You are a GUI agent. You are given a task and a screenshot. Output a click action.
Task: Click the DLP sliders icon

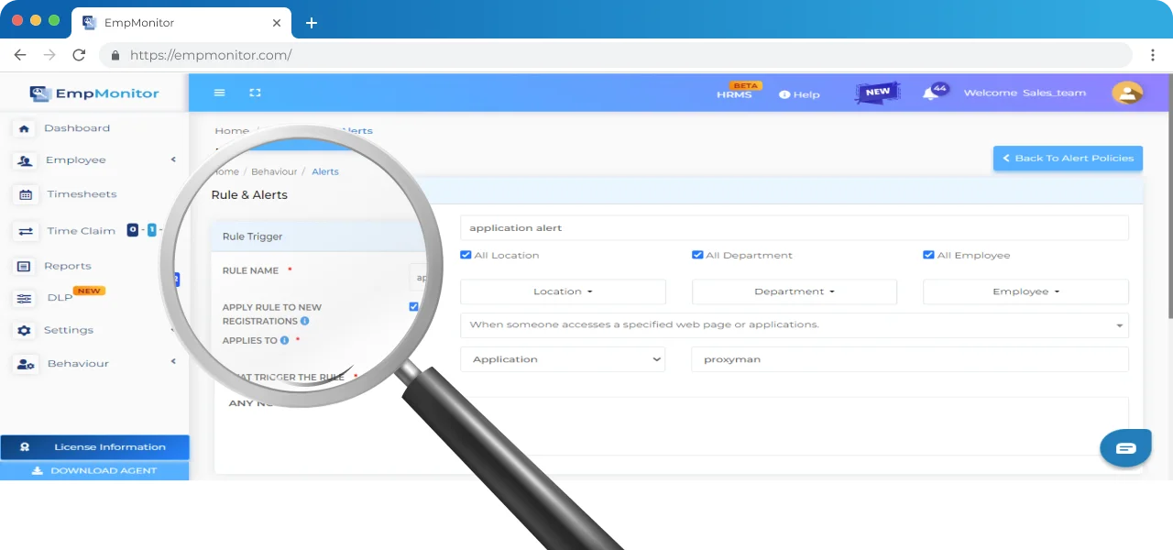point(26,298)
